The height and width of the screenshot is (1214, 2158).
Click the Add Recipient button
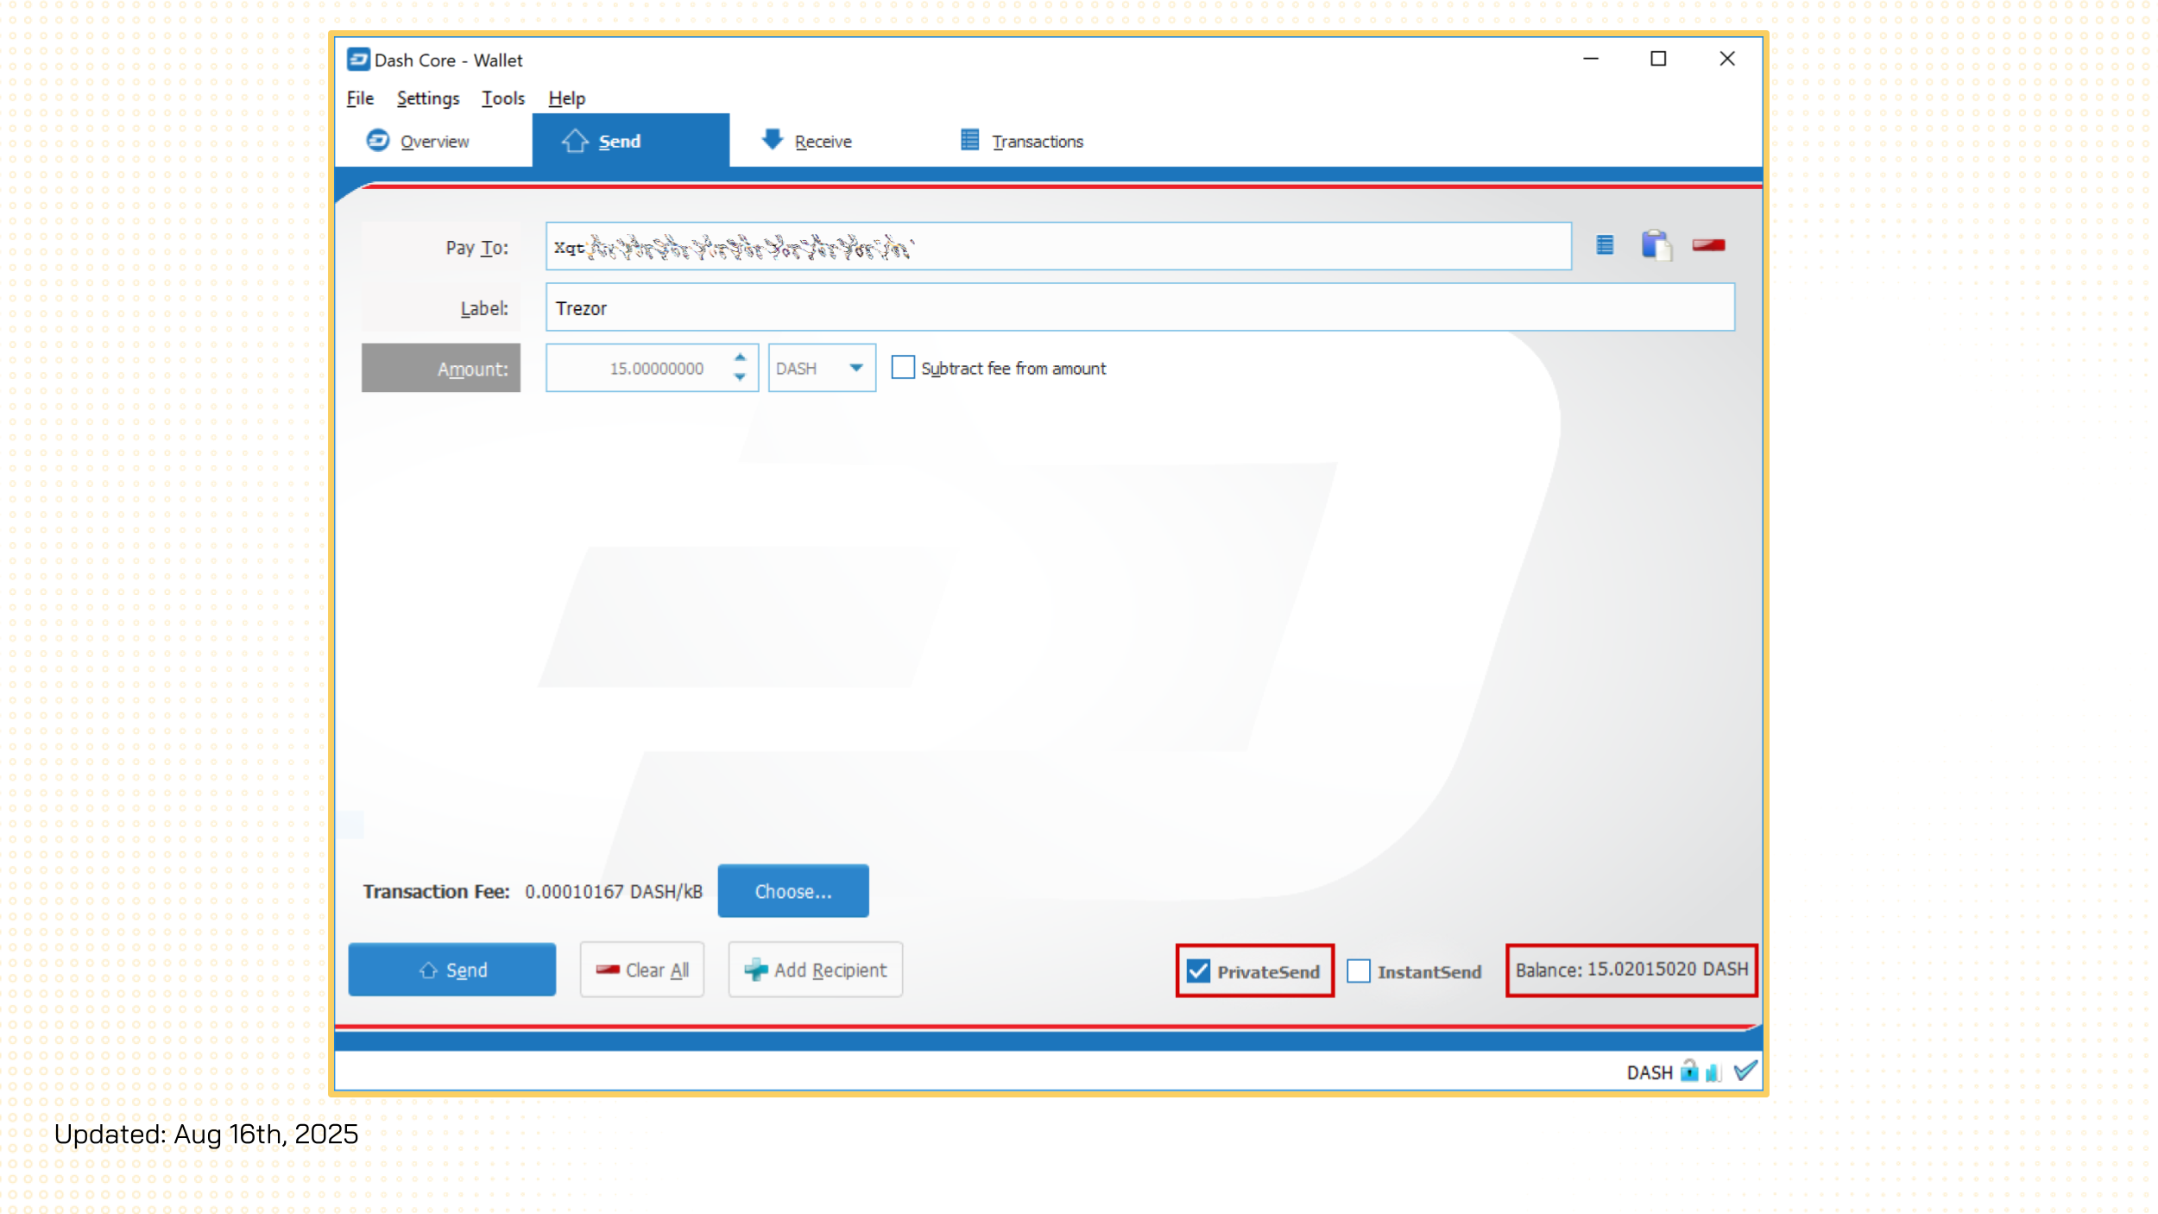point(816,970)
